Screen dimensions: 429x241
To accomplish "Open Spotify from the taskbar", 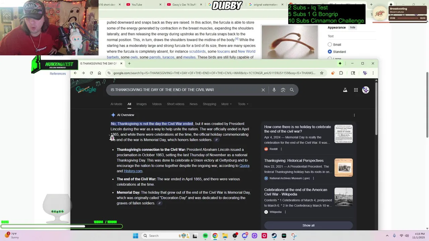I will click(x=205, y=236).
